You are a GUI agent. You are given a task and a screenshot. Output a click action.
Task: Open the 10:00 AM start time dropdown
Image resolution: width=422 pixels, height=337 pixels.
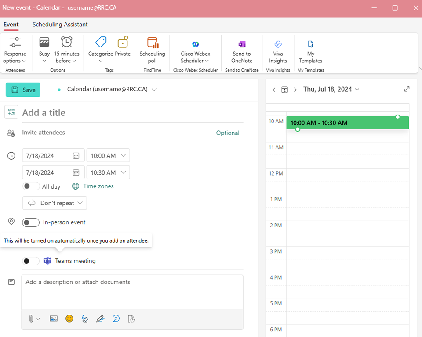(108, 156)
